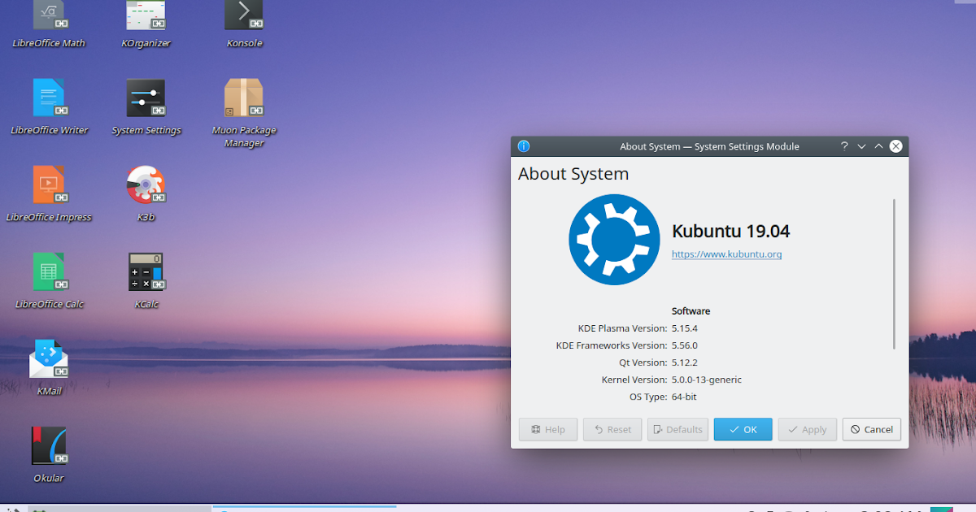
Task: Toggle the keep-above arrow in the title bar
Action: pyautogui.click(x=878, y=146)
